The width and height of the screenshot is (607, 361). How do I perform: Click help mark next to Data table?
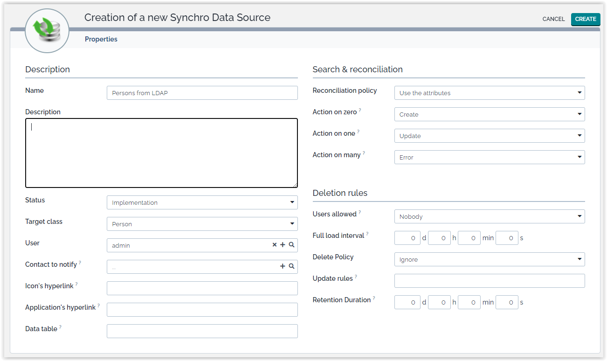(60, 327)
